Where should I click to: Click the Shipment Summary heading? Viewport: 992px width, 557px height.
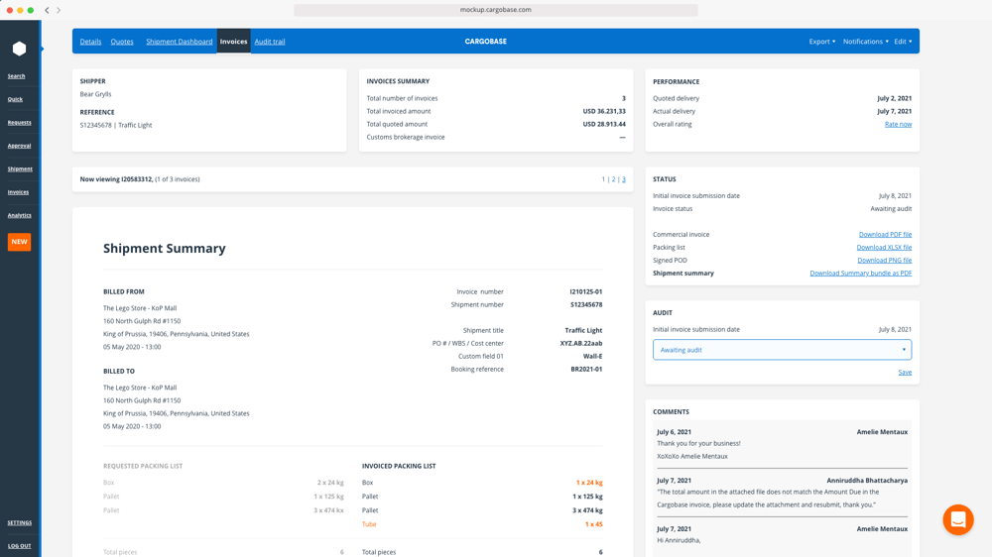pos(165,249)
